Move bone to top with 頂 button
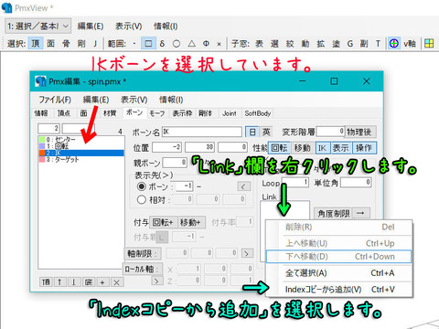439x329 pixels. click(46, 282)
